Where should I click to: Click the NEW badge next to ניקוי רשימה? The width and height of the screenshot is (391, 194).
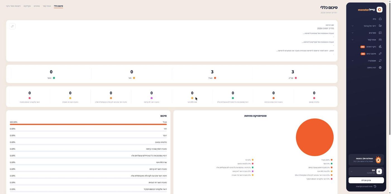(363, 47)
